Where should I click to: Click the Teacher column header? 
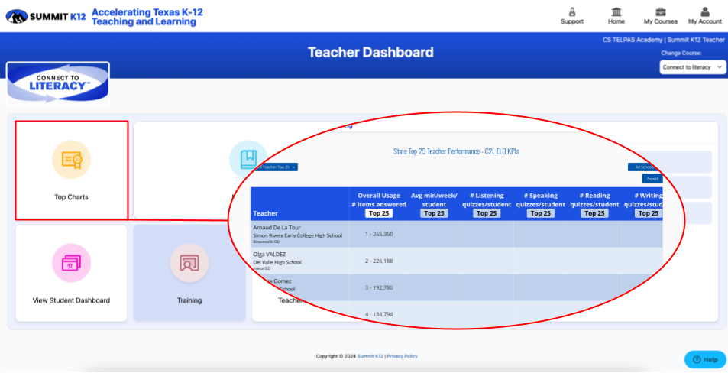266,213
